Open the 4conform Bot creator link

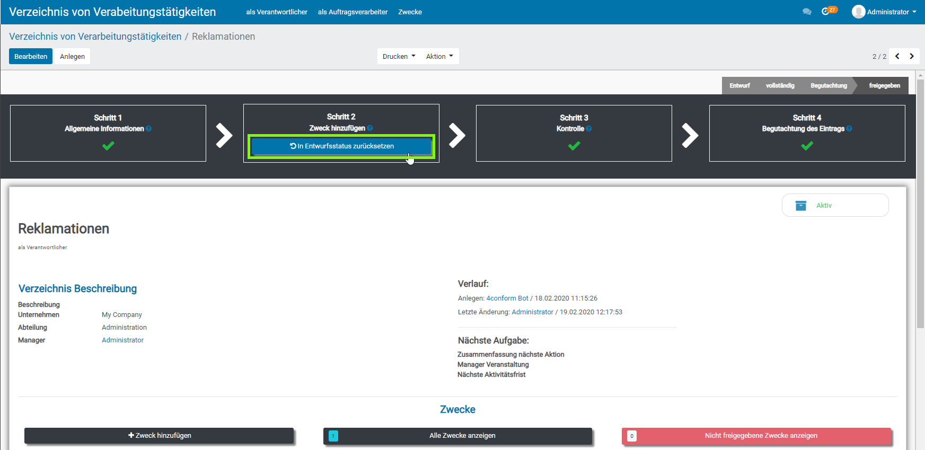[x=507, y=298]
